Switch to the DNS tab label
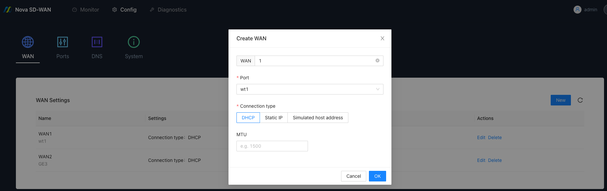 [97, 56]
